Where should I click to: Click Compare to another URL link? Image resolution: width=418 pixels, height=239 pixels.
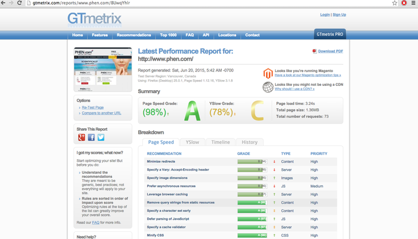coord(101,113)
